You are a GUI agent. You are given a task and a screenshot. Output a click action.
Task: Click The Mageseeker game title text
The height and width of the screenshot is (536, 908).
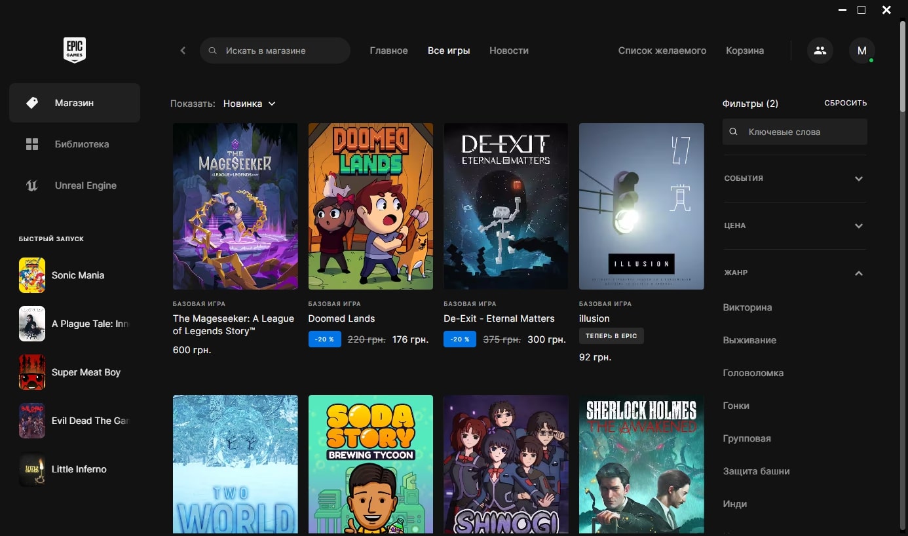(233, 325)
